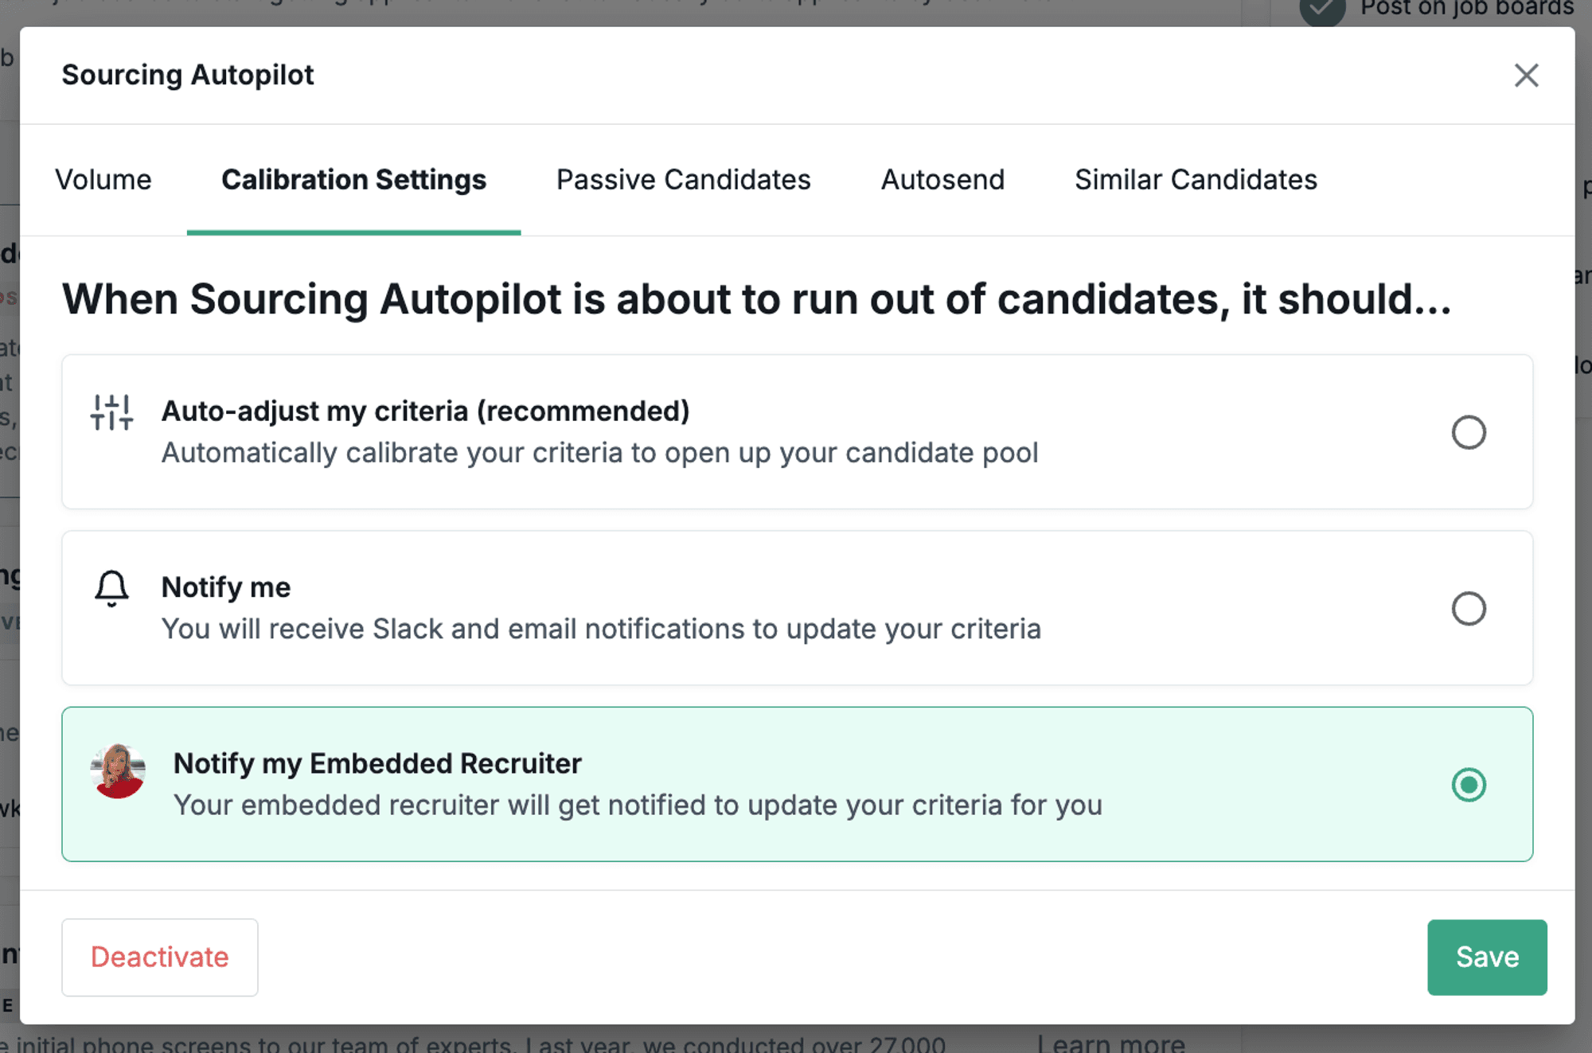Save the autopilot settings
The width and height of the screenshot is (1592, 1053).
pos(1486,957)
